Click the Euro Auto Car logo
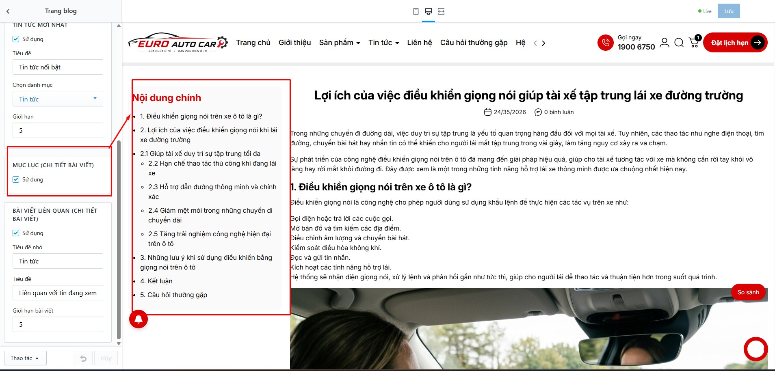Screen dimensions: 775x371 pos(178,43)
